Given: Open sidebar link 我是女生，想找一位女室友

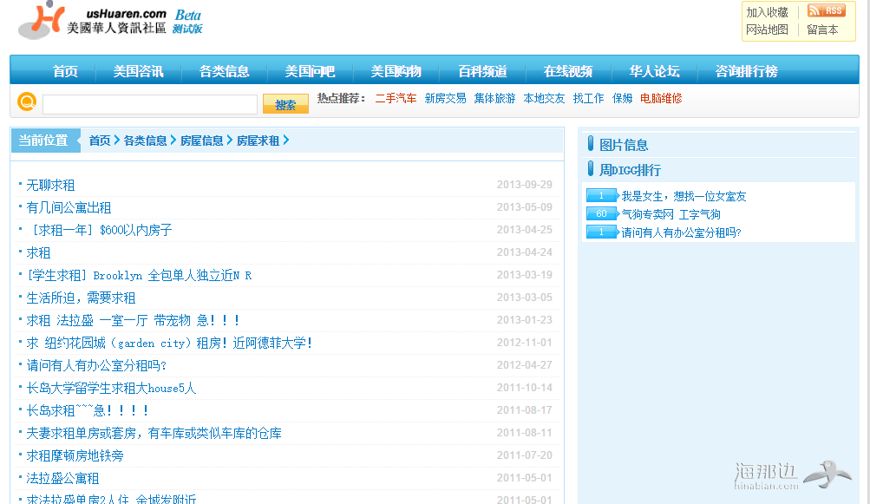Looking at the screenshot, I should coord(684,196).
